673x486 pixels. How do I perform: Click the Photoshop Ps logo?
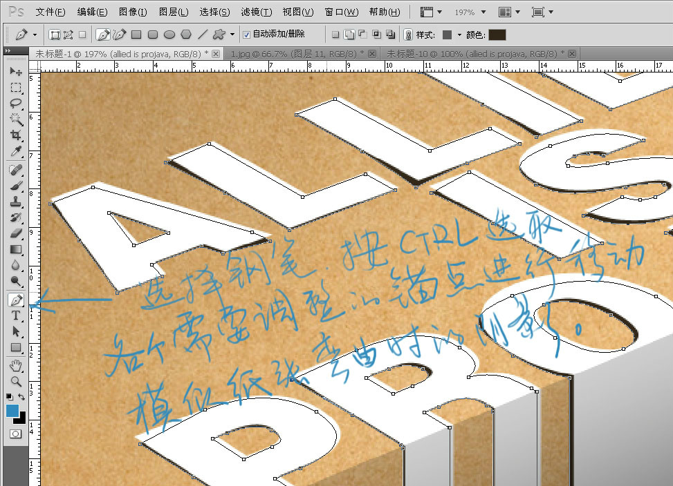tap(16, 12)
